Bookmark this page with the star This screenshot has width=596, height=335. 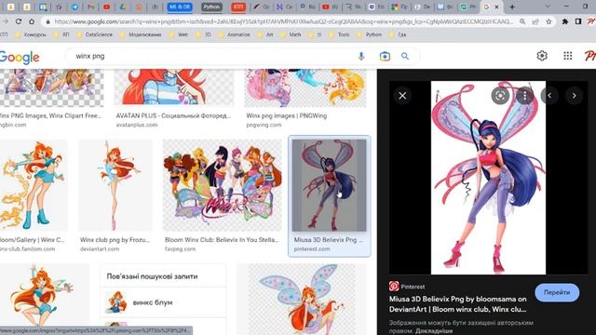(549, 21)
